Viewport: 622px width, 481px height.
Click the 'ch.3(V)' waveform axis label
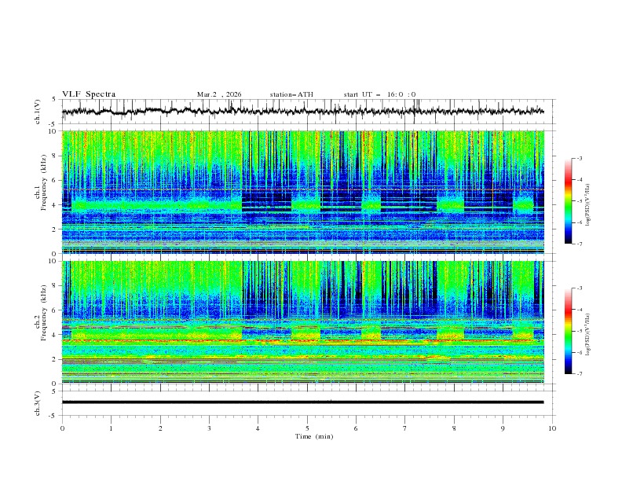(x=38, y=403)
